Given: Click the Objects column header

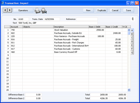Looking at the screenshot, I should [38, 27].
